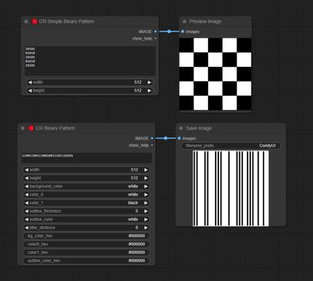313x281 pixels.
Task: Edit the outline_color_hex field
Action: 86,261
